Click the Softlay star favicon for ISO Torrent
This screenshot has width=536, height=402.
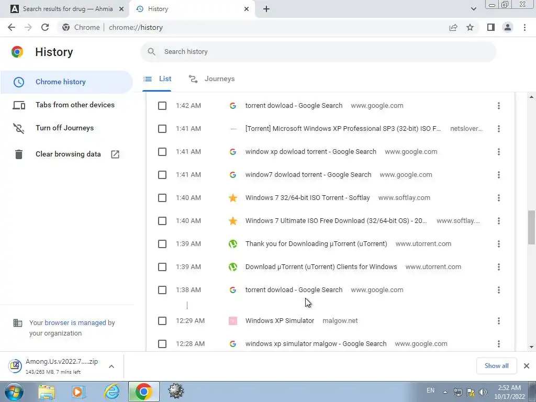coord(233,198)
